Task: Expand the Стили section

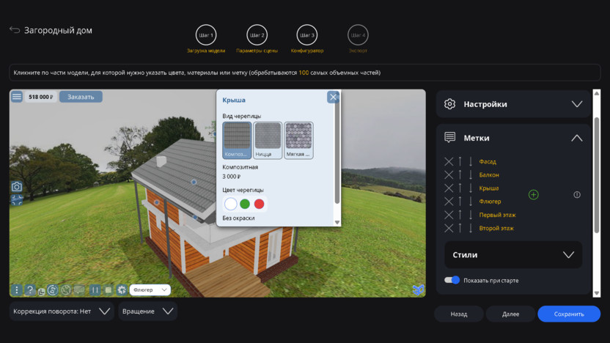Action: pos(513,255)
